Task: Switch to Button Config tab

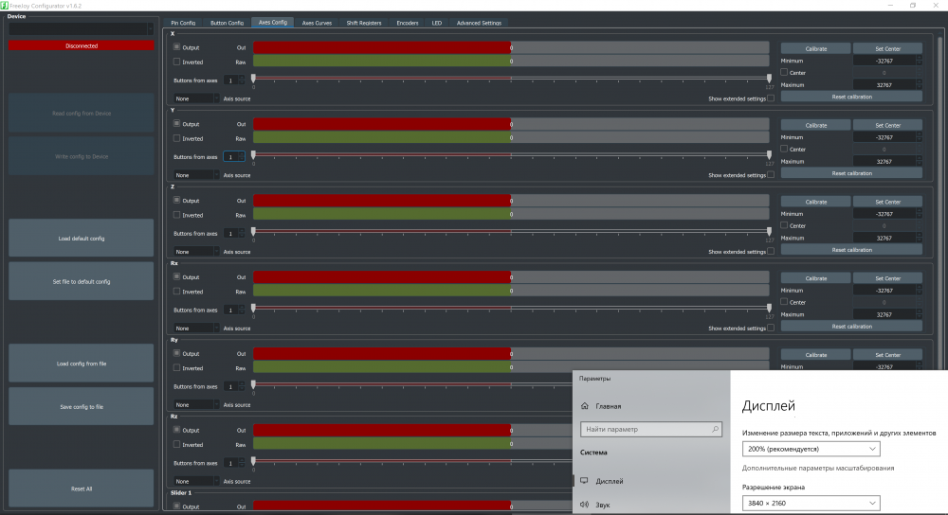Action: pyautogui.click(x=227, y=23)
